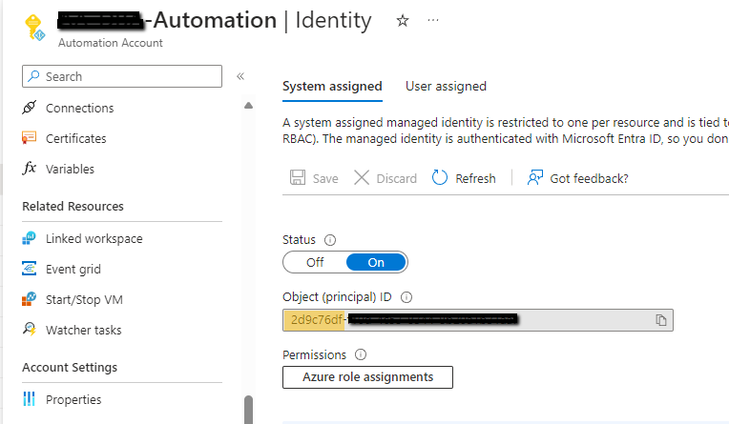Viewport: 729px width, 424px height.
Task: Open Certificates in the sidebar
Action: [75, 139]
